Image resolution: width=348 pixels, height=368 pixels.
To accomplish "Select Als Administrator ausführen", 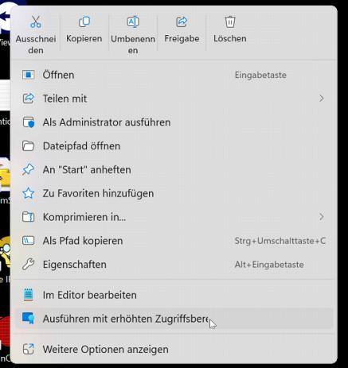I will tap(174, 122).
